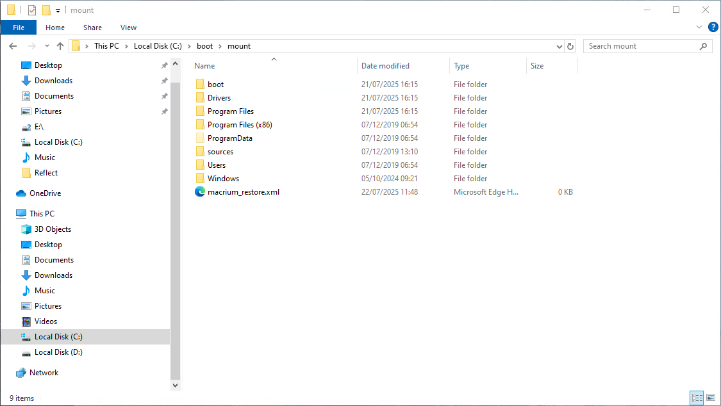This screenshot has height=406, width=721.
Task: Open Customize Quick Access Toolbar dropdown
Action: (58, 10)
